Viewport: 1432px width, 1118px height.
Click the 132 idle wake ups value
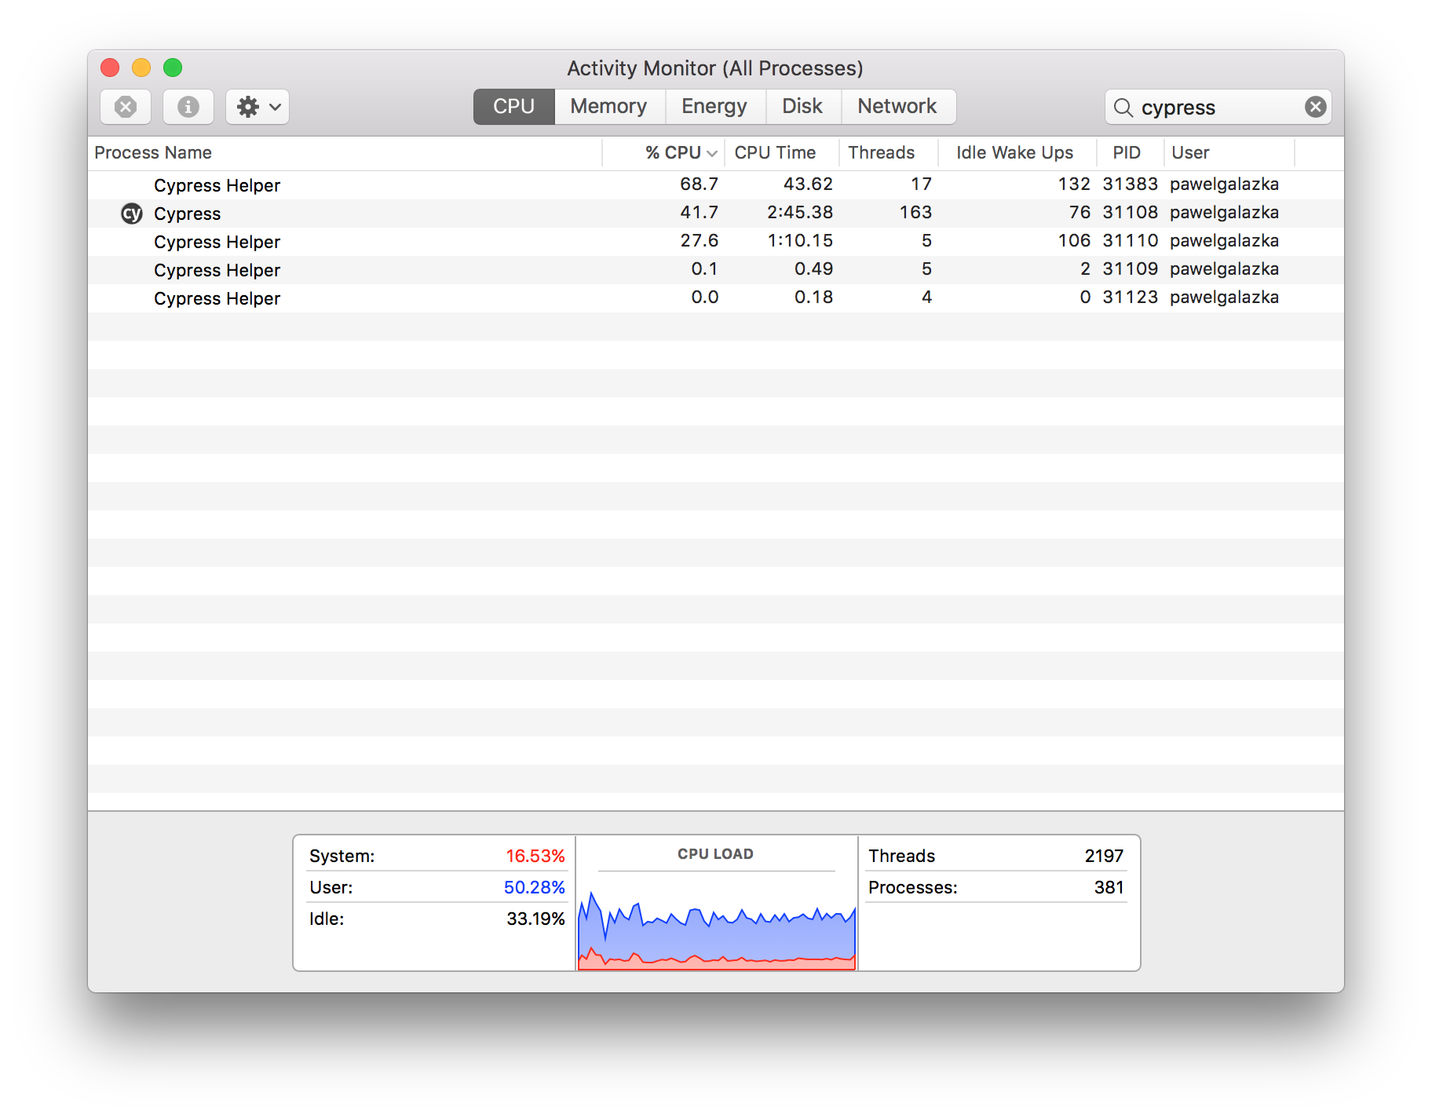pos(1074,185)
